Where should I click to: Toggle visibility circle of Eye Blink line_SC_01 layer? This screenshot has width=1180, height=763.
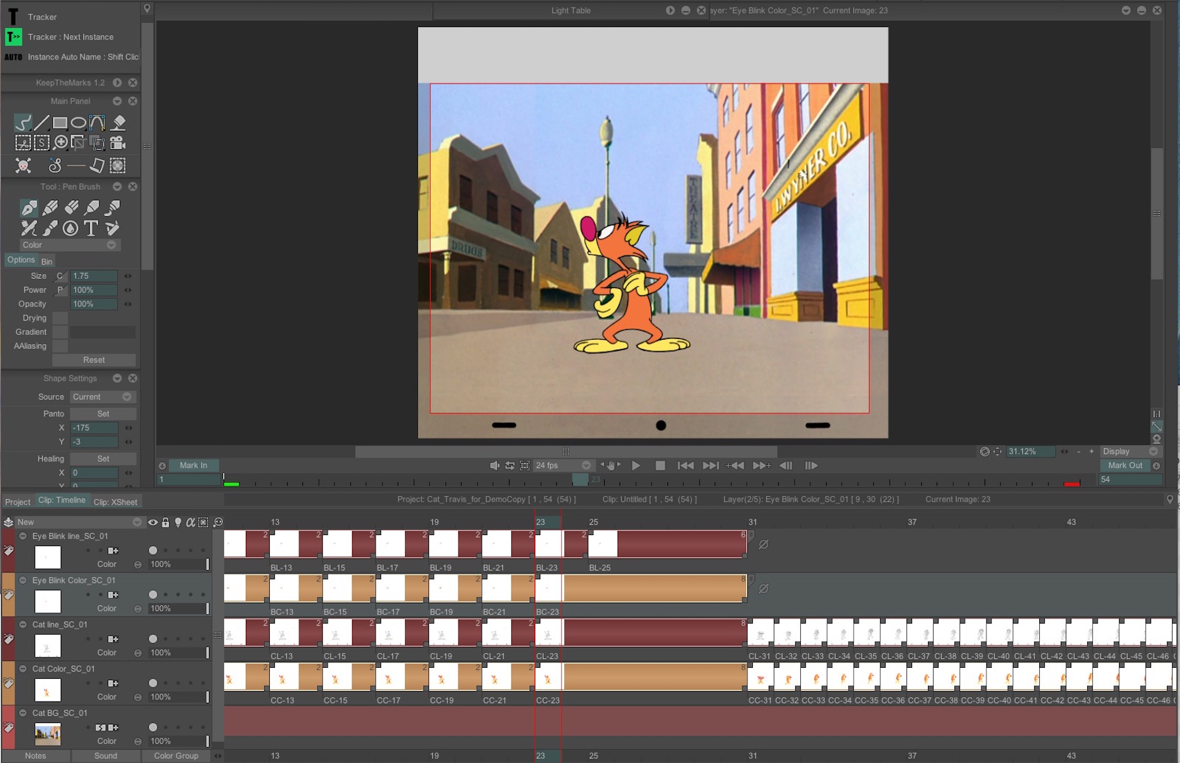pos(153,550)
